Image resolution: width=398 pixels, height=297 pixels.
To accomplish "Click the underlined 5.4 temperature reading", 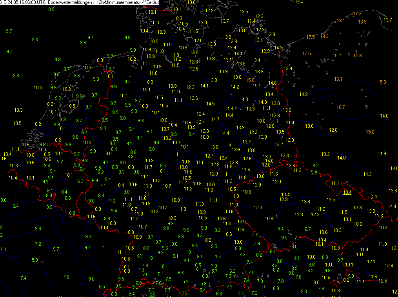I will click(203, 290).
